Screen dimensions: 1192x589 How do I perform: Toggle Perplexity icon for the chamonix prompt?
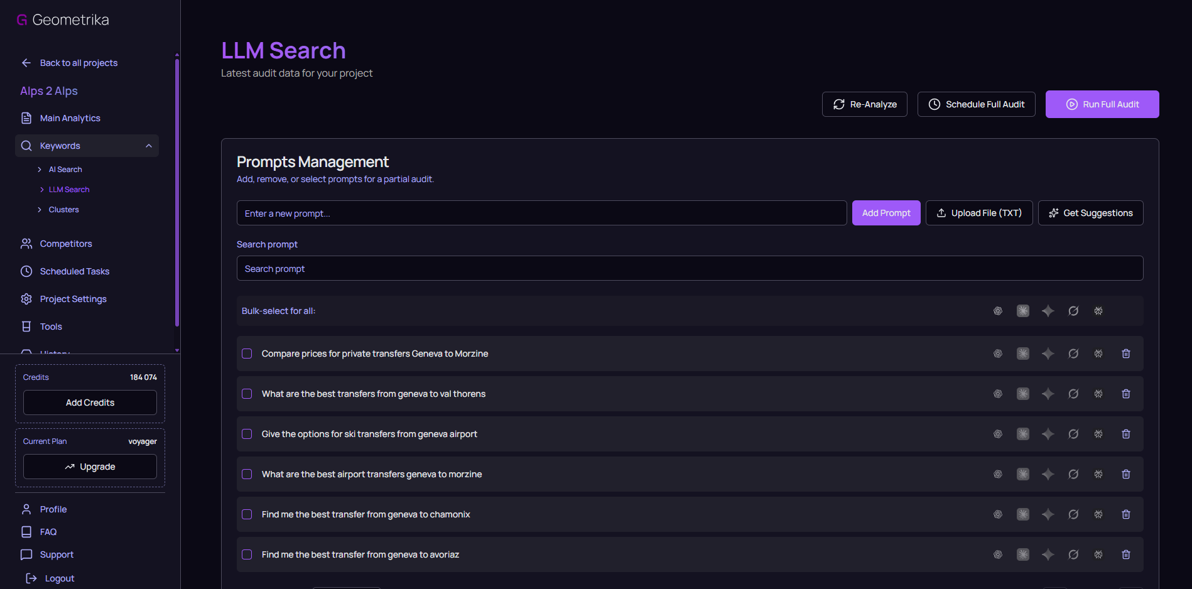tap(1098, 514)
